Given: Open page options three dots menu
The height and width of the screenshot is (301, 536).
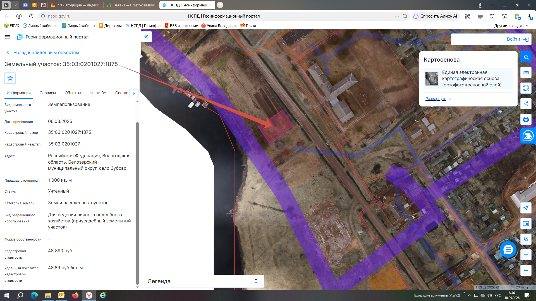Looking at the screenshot, I should 397,16.
